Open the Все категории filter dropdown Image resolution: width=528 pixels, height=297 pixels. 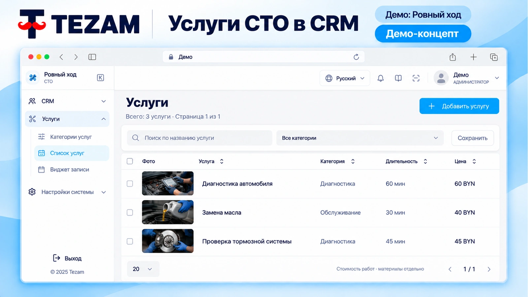(360, 138)
